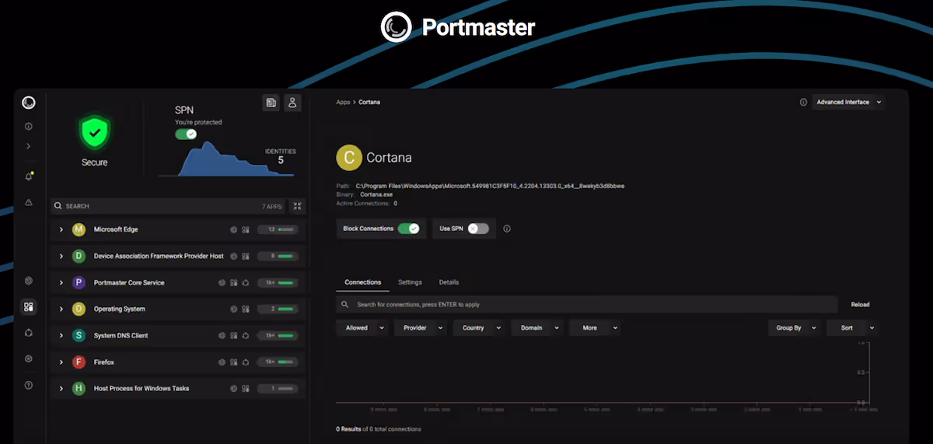Click the grid settings icon in Microsoft Edge row
The image size is (933, 444).
point(245,230)
